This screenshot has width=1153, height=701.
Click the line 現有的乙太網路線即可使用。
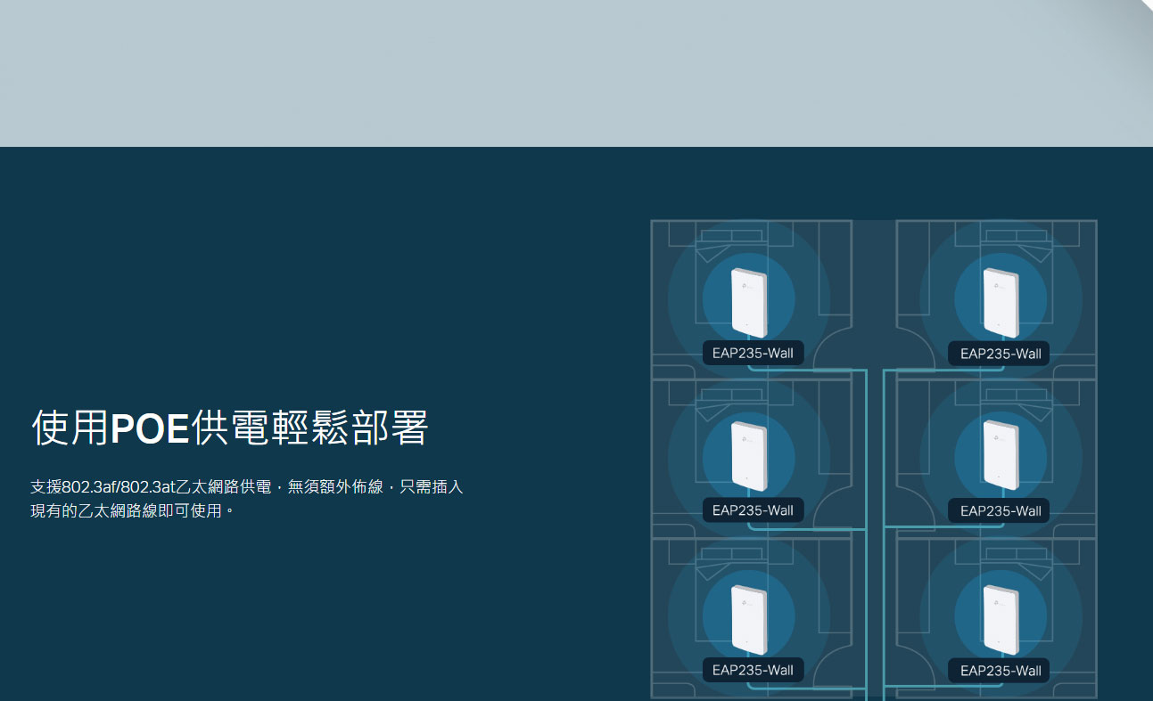tap(133, 511)
